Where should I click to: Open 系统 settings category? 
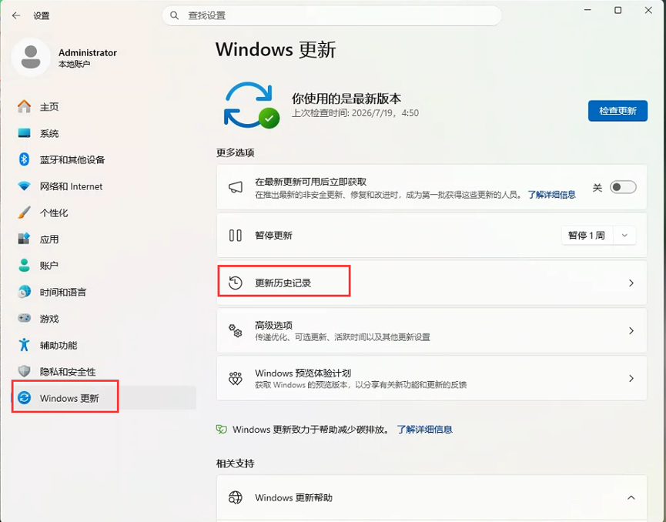(104, 133)
